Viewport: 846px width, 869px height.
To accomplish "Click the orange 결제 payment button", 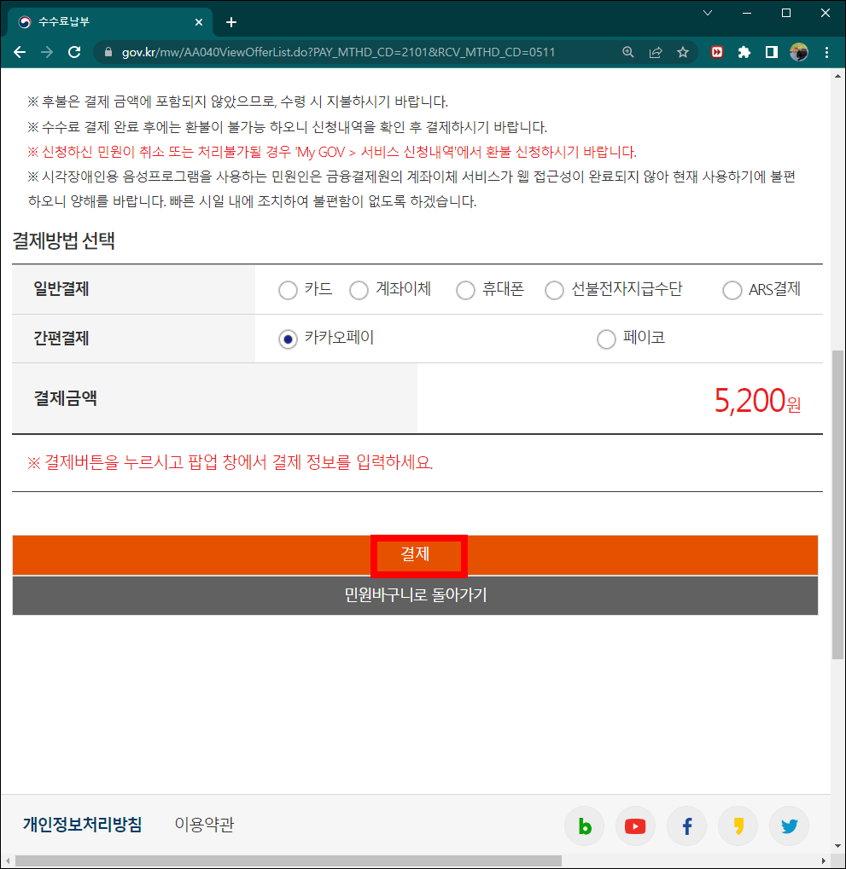I will point(418,554).
